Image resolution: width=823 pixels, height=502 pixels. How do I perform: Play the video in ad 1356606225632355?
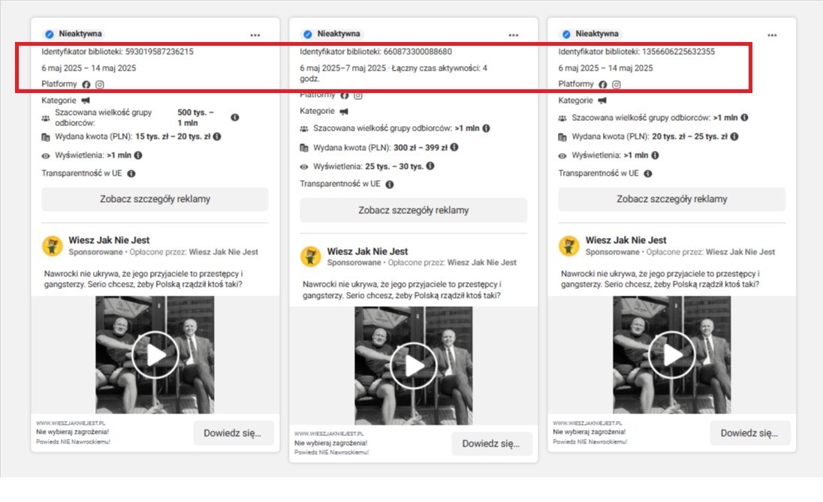pyautogui.click(x=672, y=355)
